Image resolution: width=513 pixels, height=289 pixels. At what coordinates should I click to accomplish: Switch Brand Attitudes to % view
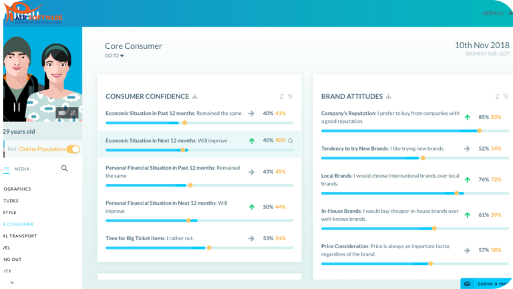(x=505, y=96)
